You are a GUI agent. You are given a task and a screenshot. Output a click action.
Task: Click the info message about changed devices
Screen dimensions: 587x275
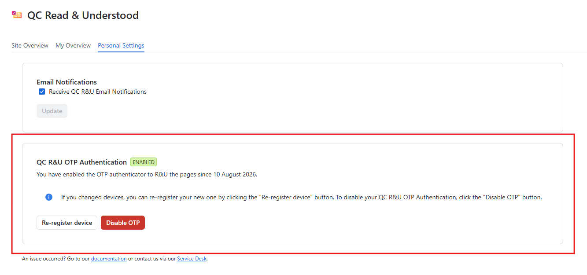(301, 197)
